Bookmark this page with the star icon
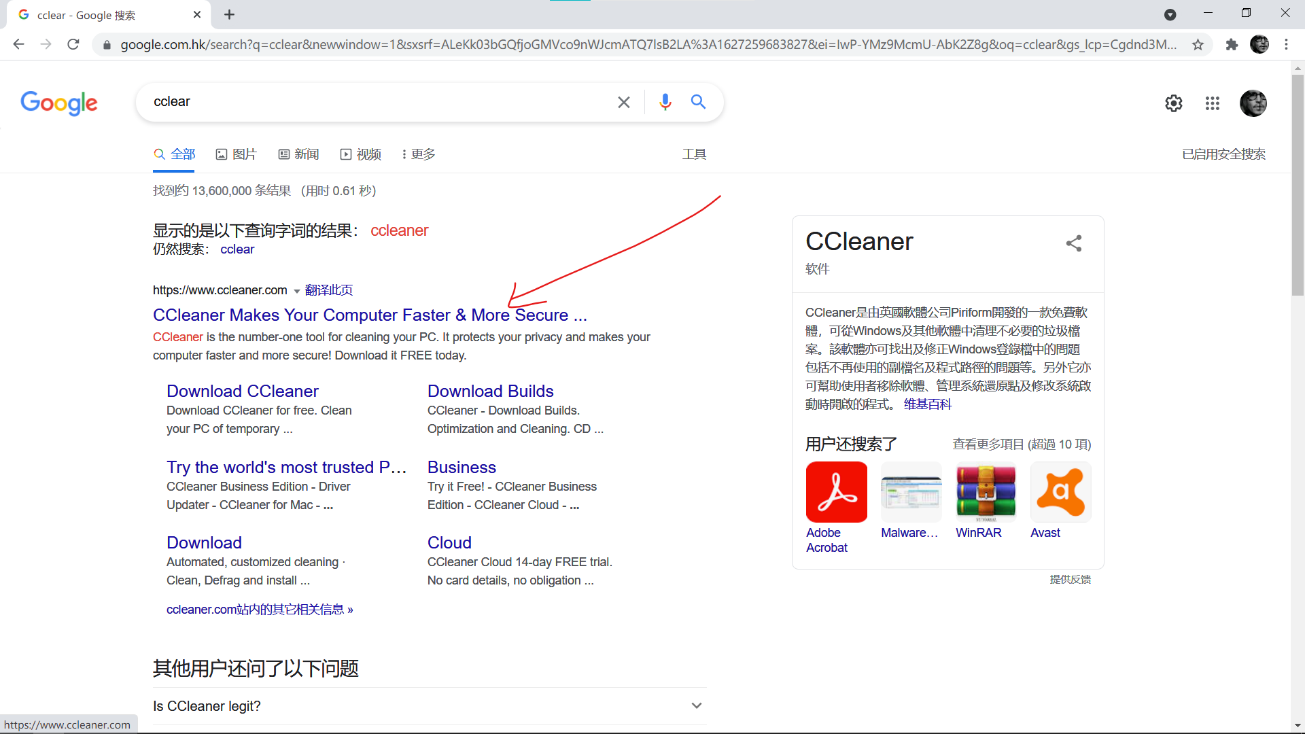The width and height of the screenshot is (1305, 734). [x=1198, y=45]
